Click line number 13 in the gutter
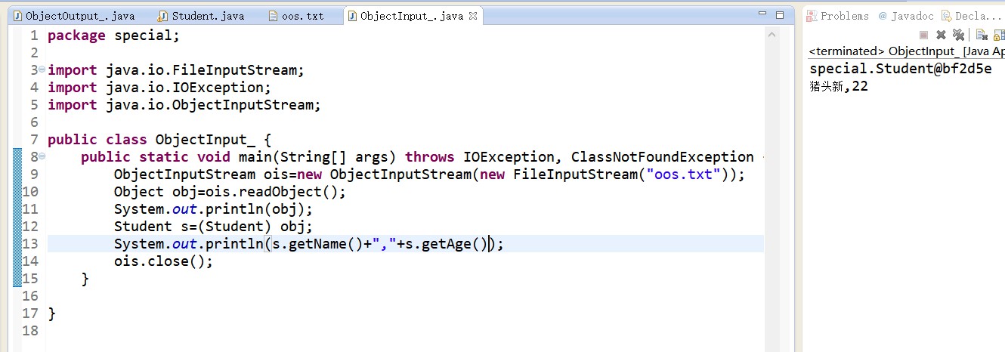The height and width of the screenshot is (352, 1005). click(30, 243)
